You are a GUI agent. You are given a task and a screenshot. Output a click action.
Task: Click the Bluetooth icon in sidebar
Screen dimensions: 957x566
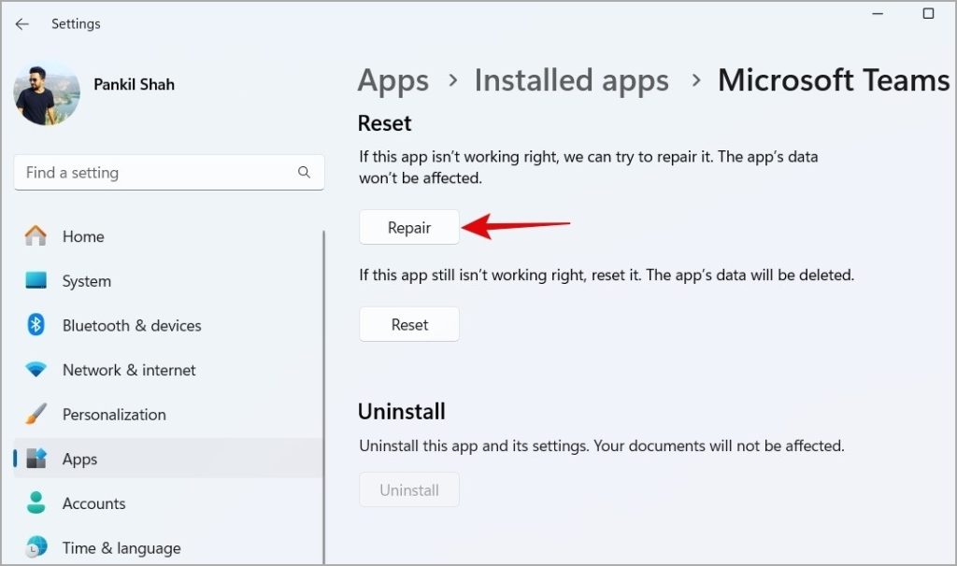click(x=36, y=325)
